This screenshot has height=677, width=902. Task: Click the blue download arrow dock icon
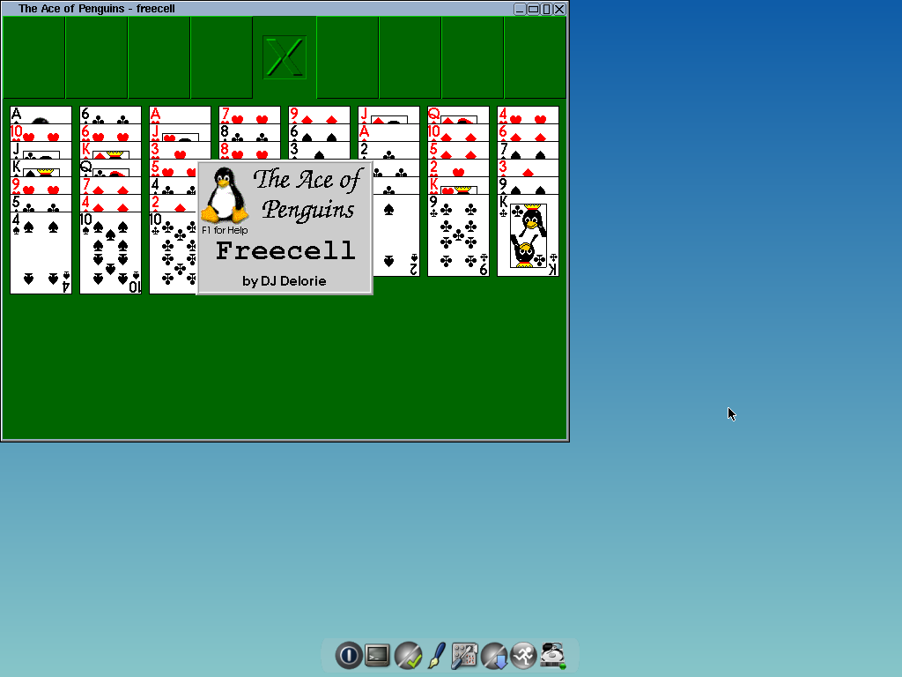(x=494, y=655)
